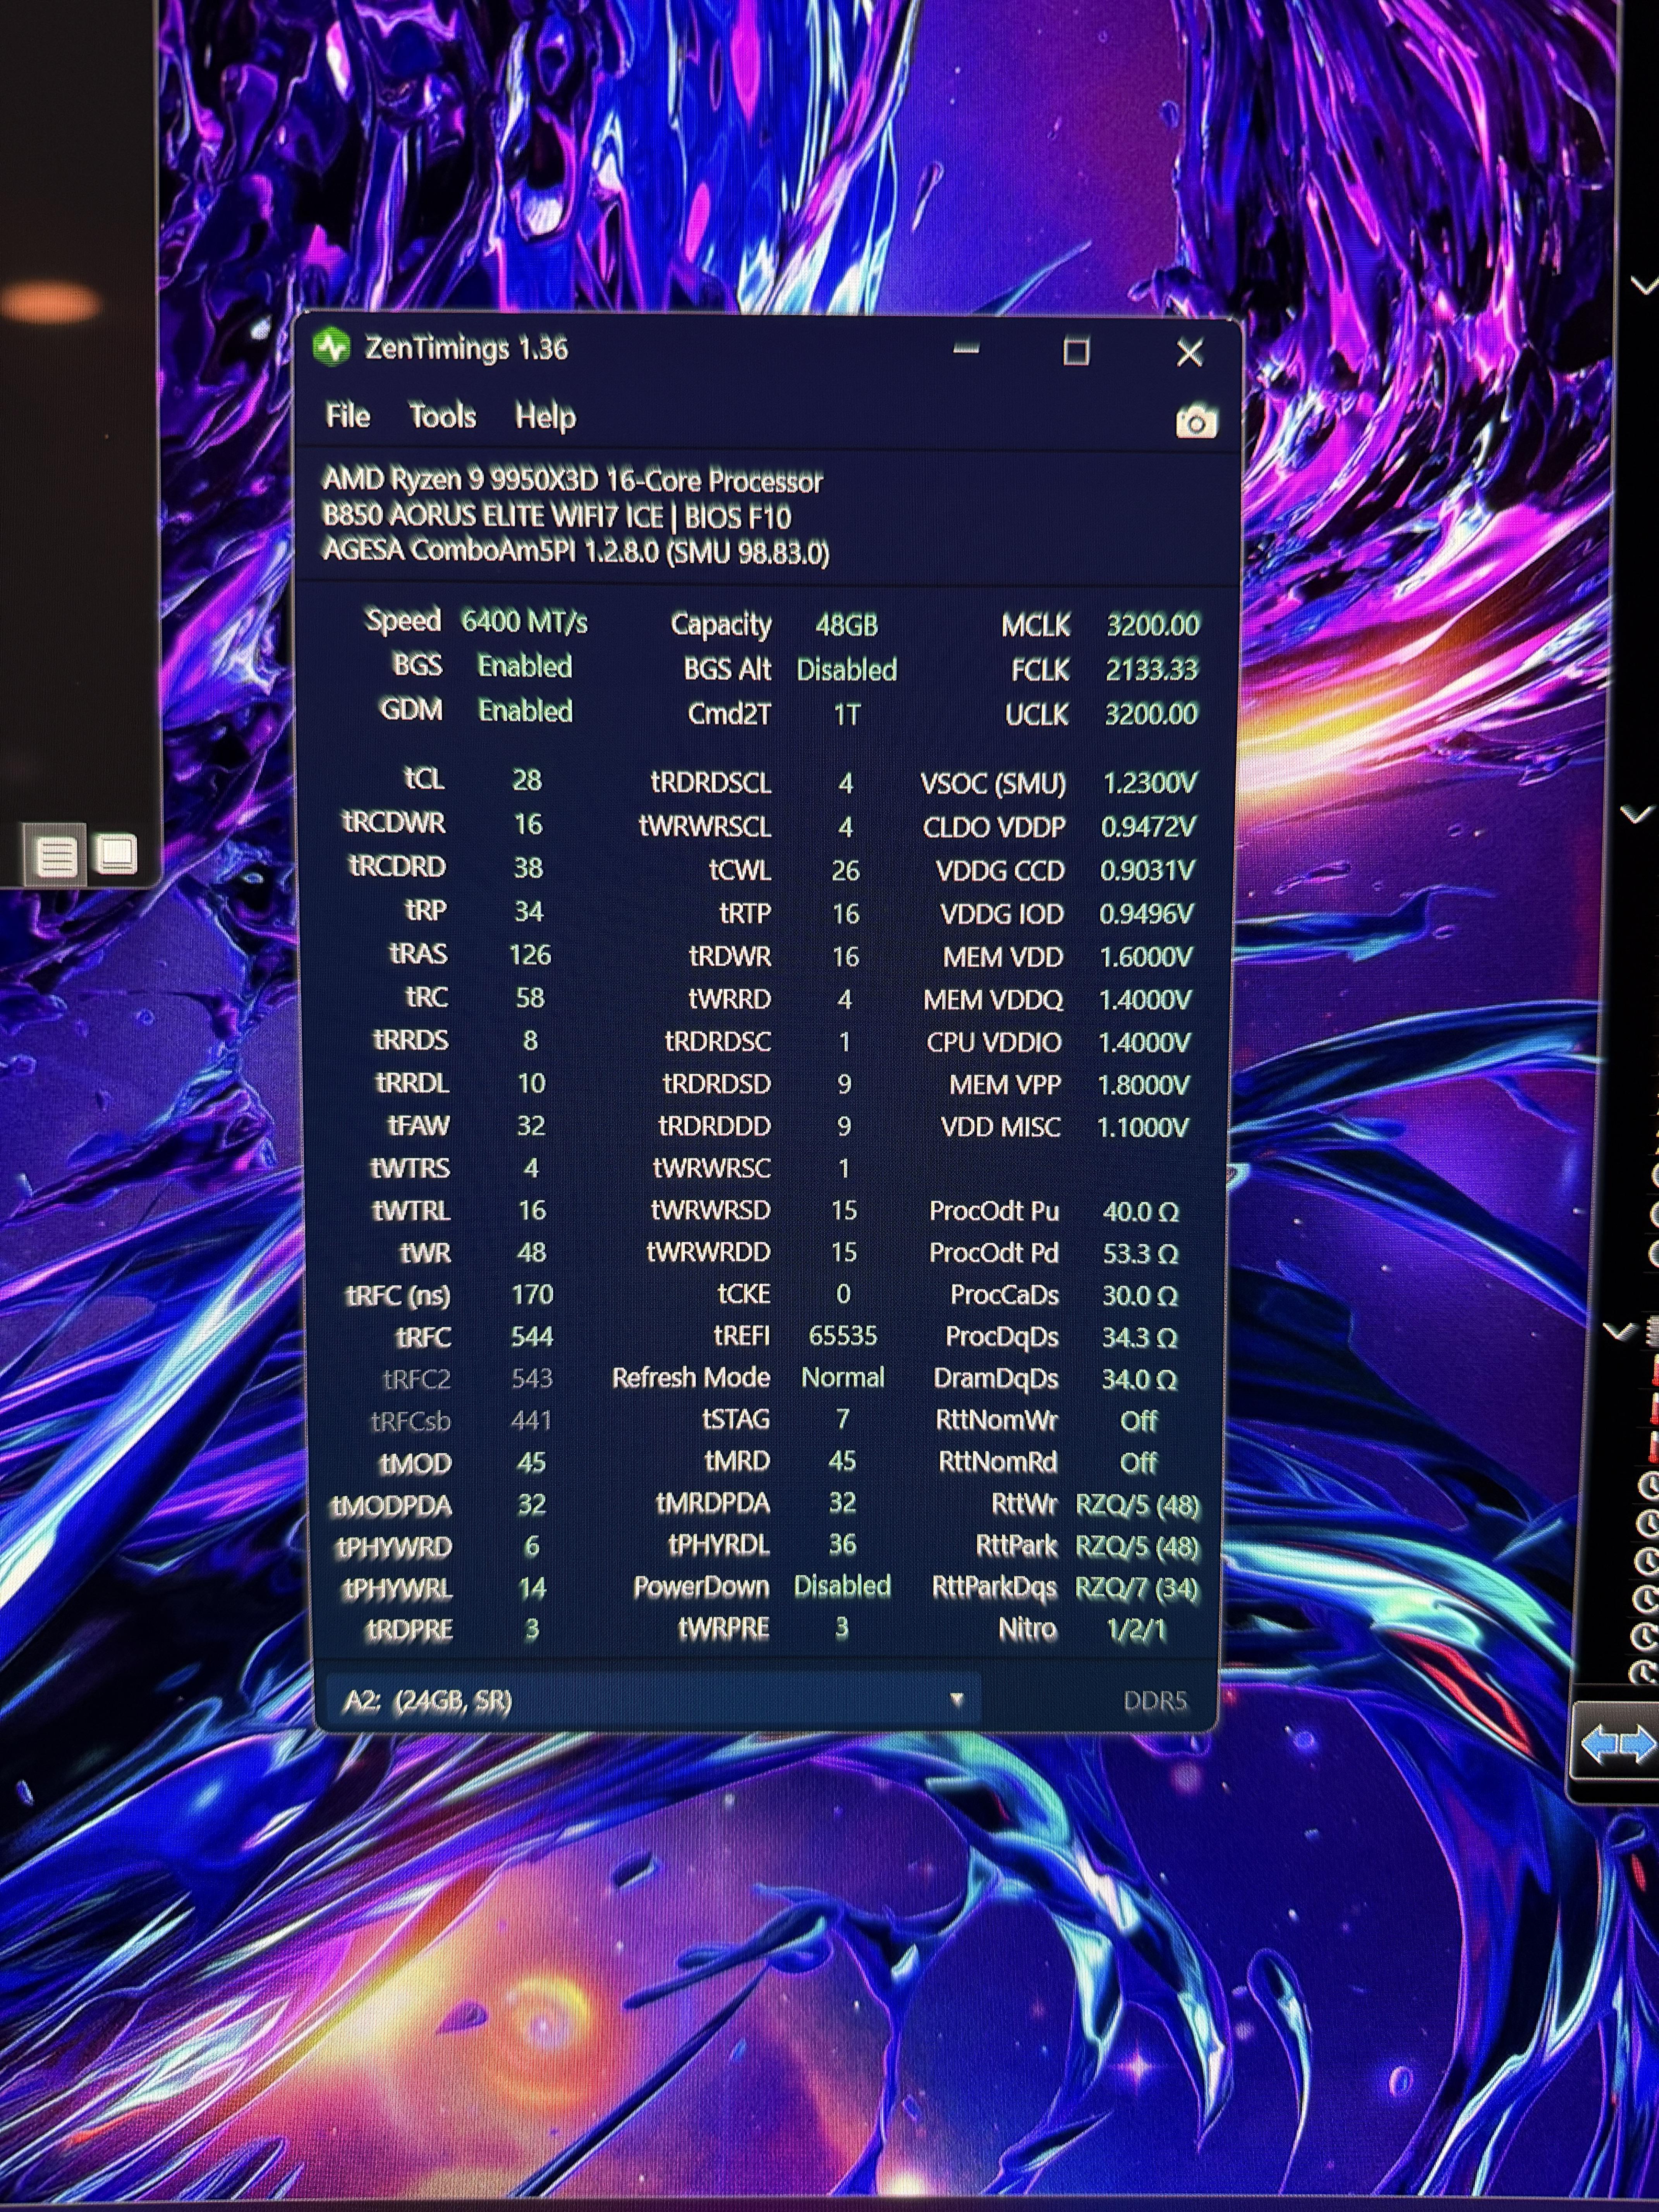This screenshot has height=2212, width=1659.
Task: Click the tCL value 28
Action: click(527, 780)
